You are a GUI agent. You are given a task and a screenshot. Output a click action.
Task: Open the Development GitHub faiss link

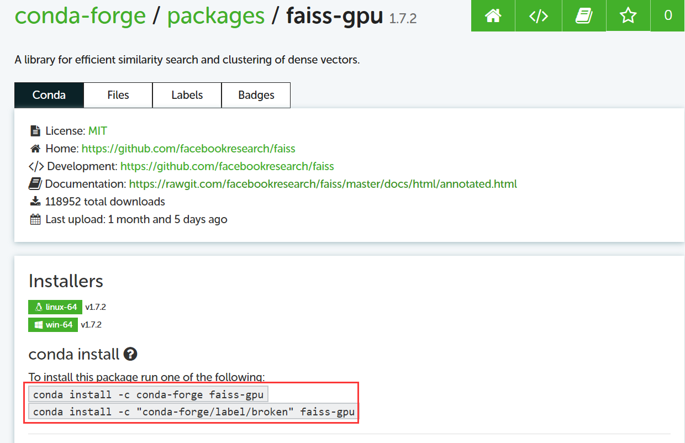point(227,166)
